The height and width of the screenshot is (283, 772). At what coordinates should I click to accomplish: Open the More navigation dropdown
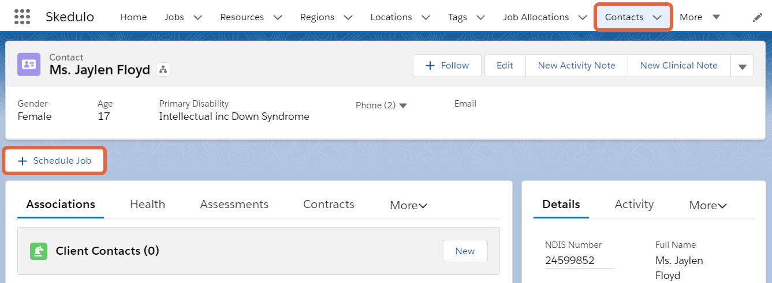700,17
